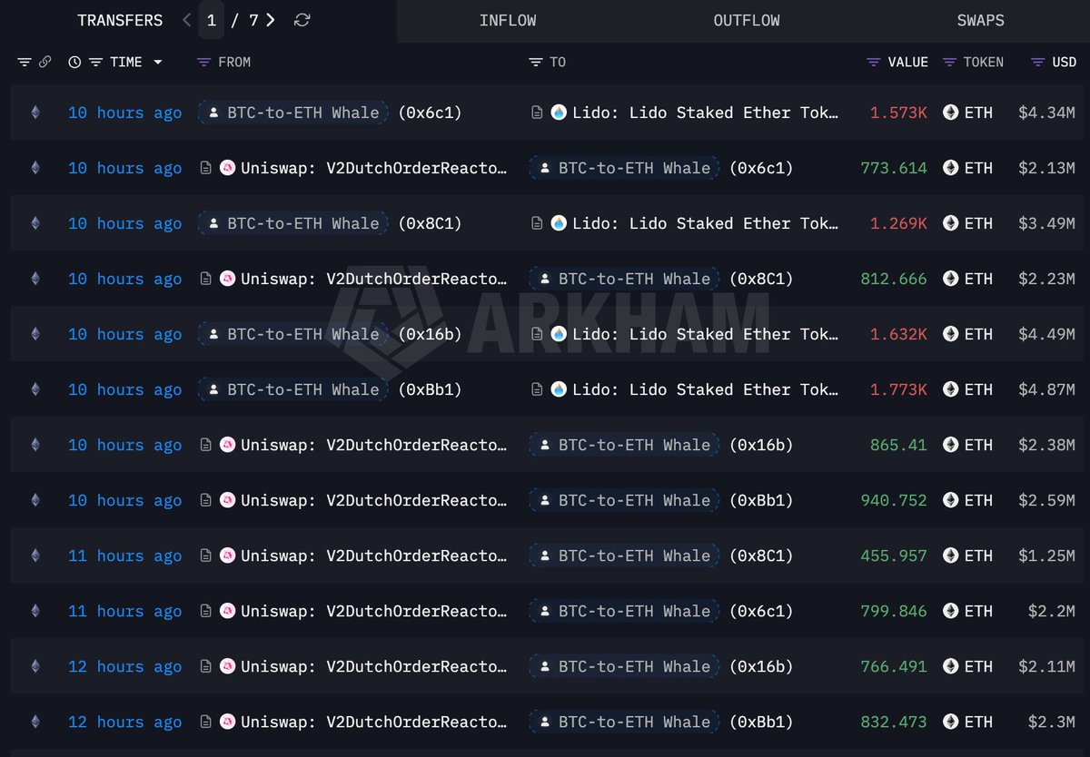Screen dimensions: 1090x757
Task: Refresh the transfers list
Action: point(302,20)
